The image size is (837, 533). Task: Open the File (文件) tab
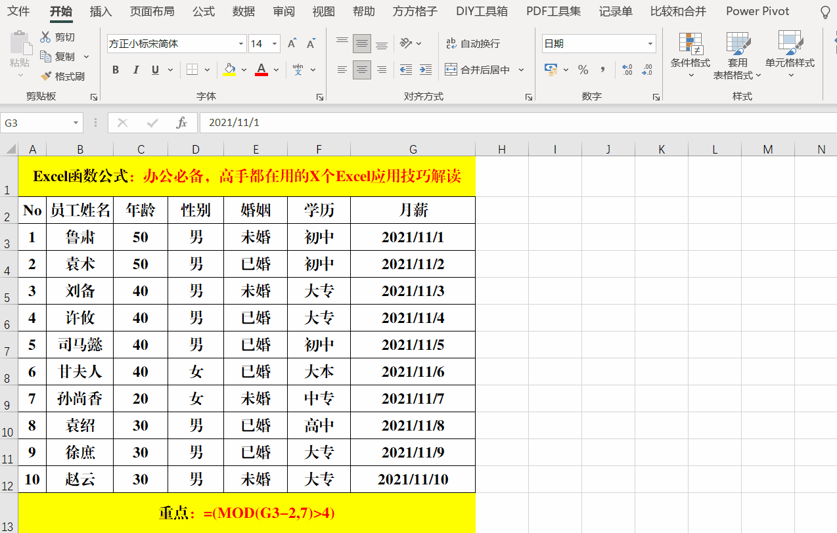click(x=18, y=11)
